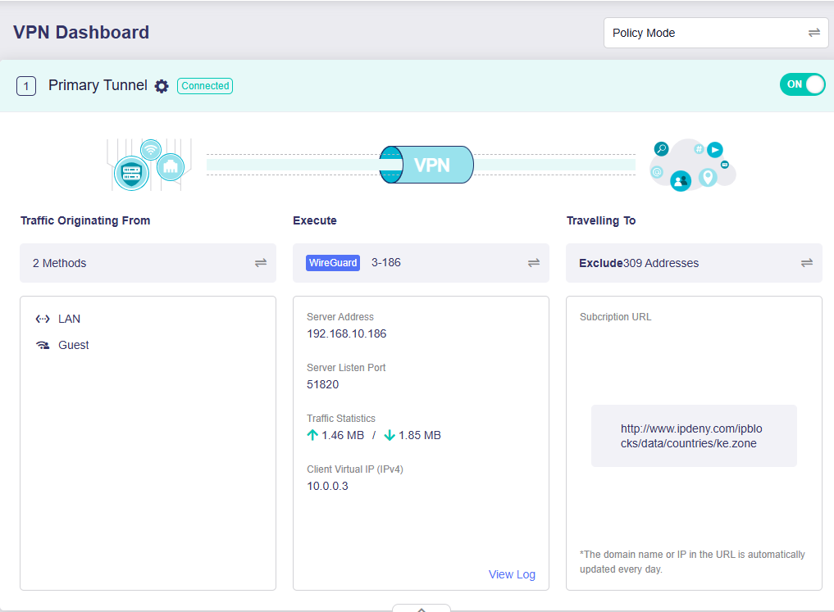834x612 pixels.
Task: Click the upload arrow traffic icon
Action: pos(312,435)
